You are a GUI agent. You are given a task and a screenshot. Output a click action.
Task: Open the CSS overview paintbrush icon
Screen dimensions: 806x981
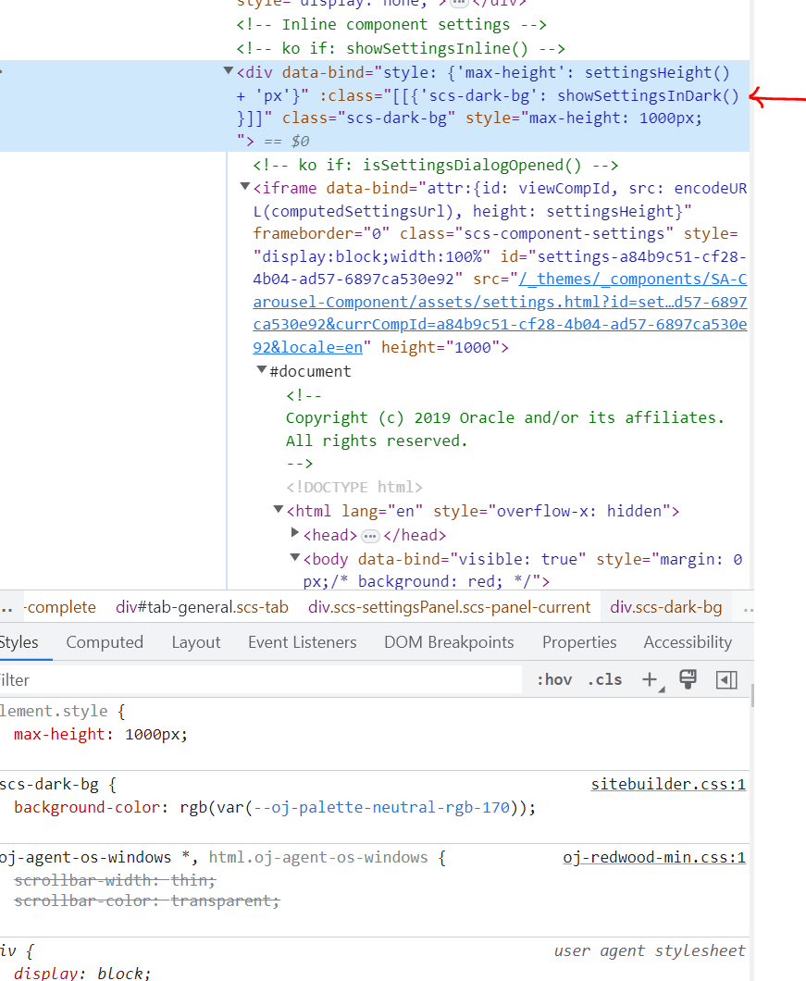pos(688,679)
